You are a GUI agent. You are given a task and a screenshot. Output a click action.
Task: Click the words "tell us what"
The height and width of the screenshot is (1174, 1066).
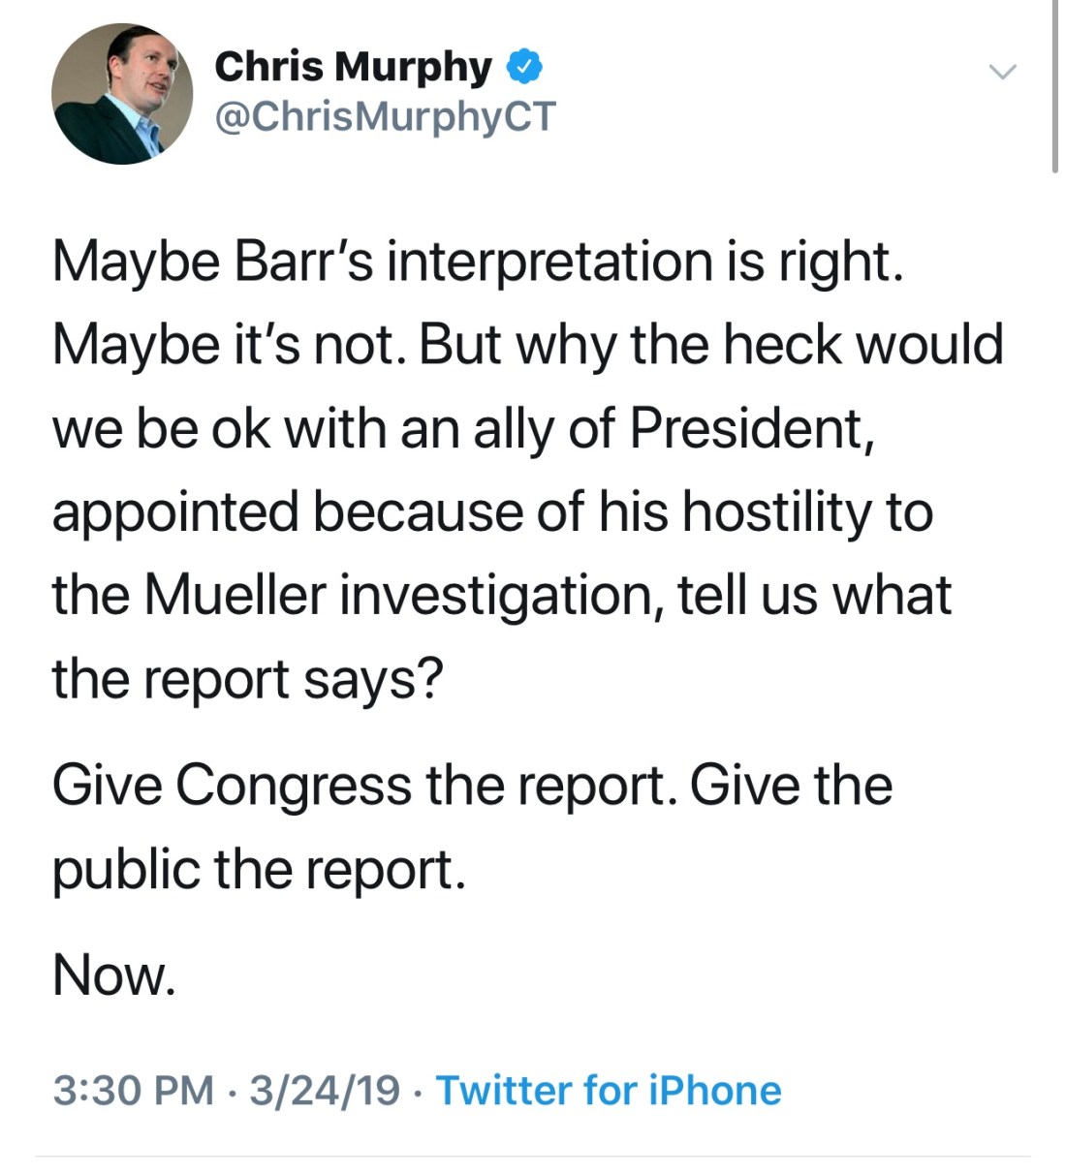tap(814, 595)
